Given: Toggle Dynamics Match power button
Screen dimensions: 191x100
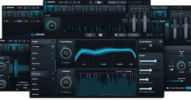Looking at the screenshot, I should click(140, 64).
